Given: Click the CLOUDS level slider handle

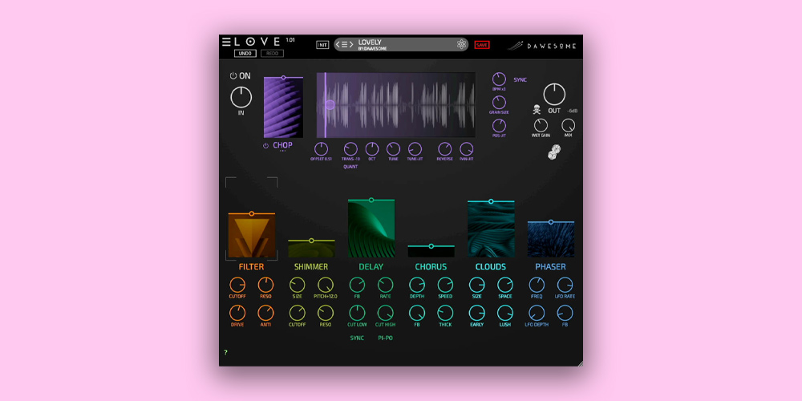Looking at the screenshot, I should (491, 201).
